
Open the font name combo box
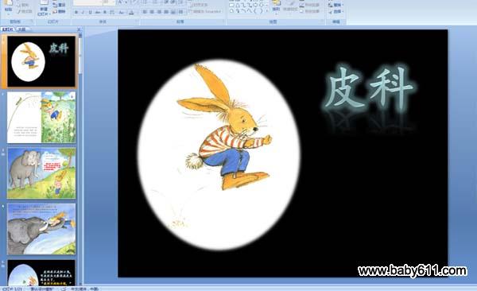[87, 2]
